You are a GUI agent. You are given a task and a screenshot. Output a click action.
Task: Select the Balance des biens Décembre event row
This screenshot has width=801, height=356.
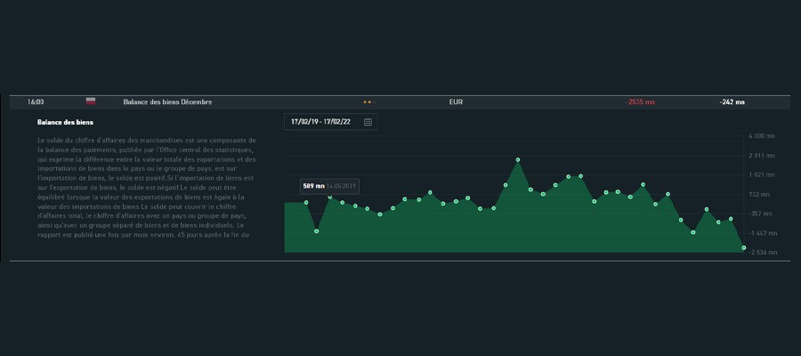400,102
